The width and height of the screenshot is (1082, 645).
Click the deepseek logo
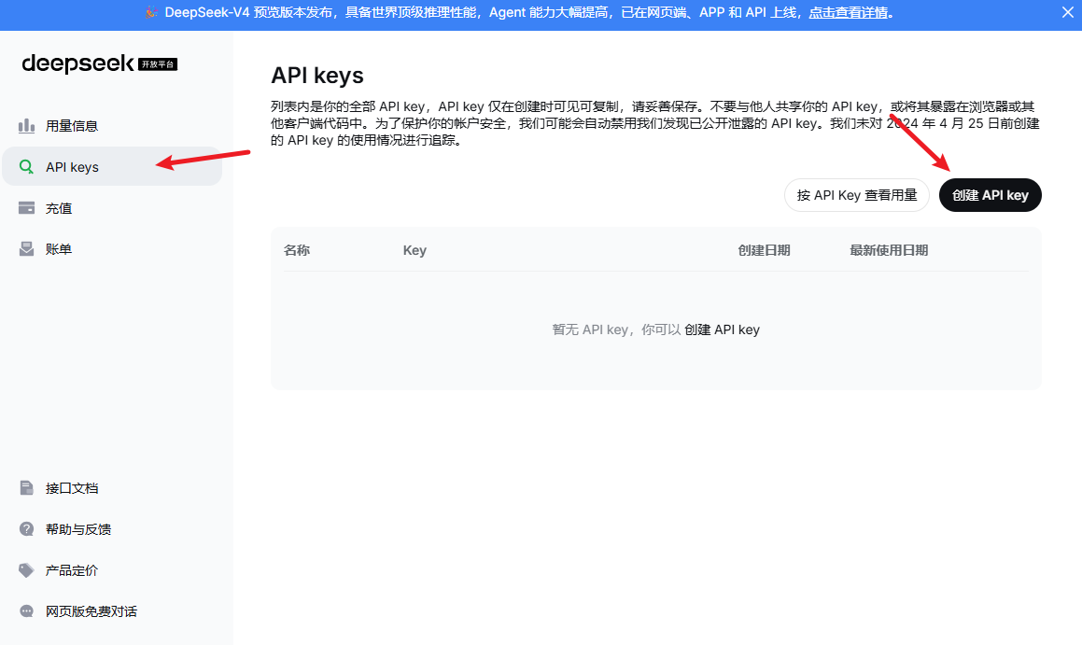click(78, 63)
